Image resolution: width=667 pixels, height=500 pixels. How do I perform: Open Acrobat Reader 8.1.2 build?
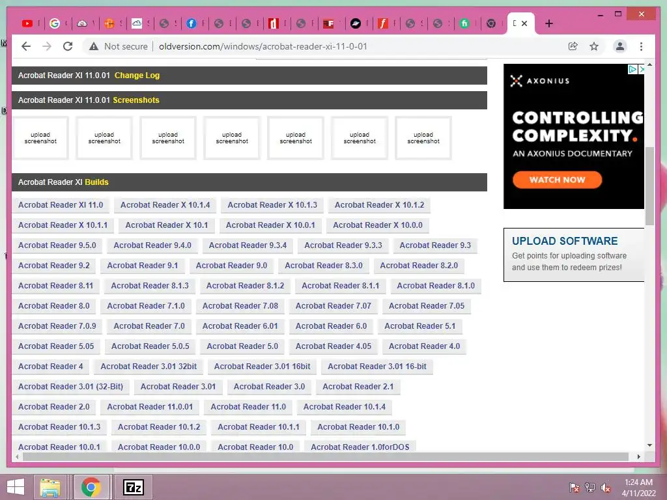point(245,286)
